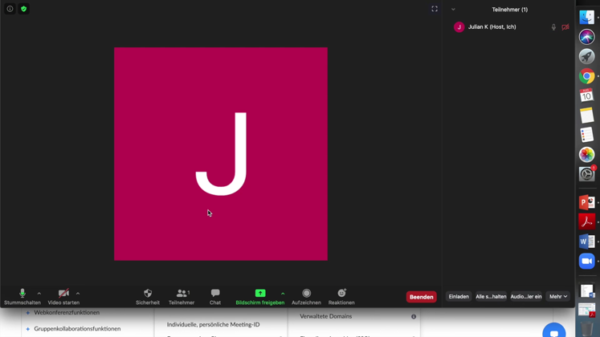The height and width of the screenshot is (337, 600).
Task: Expand video options arrow beside Video starten
Action: [78, 294]
